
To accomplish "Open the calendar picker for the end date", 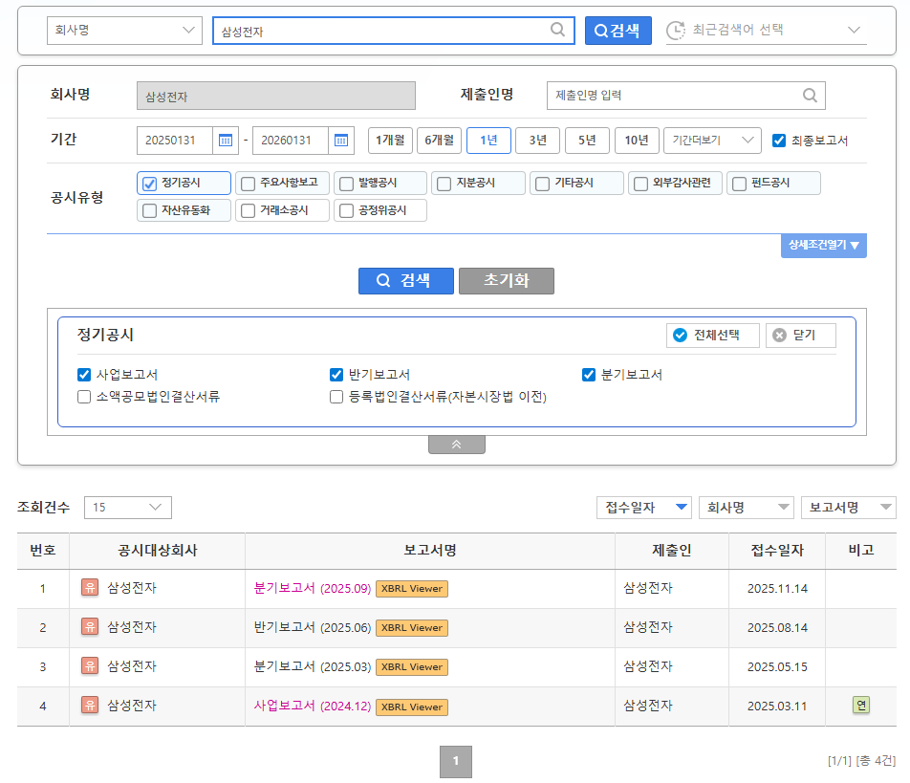I will pyautogui.click(x=342, y=140).
